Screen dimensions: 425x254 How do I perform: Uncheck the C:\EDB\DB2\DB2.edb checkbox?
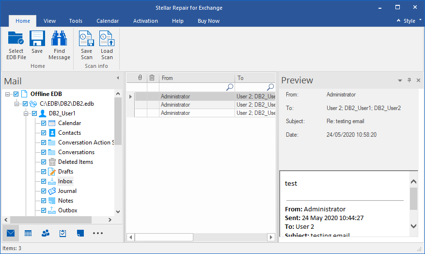click(x=25, y=104)
